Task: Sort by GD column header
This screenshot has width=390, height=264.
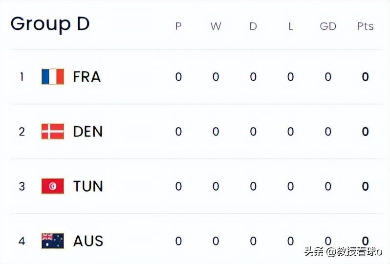Action: (x=328, y=26)
